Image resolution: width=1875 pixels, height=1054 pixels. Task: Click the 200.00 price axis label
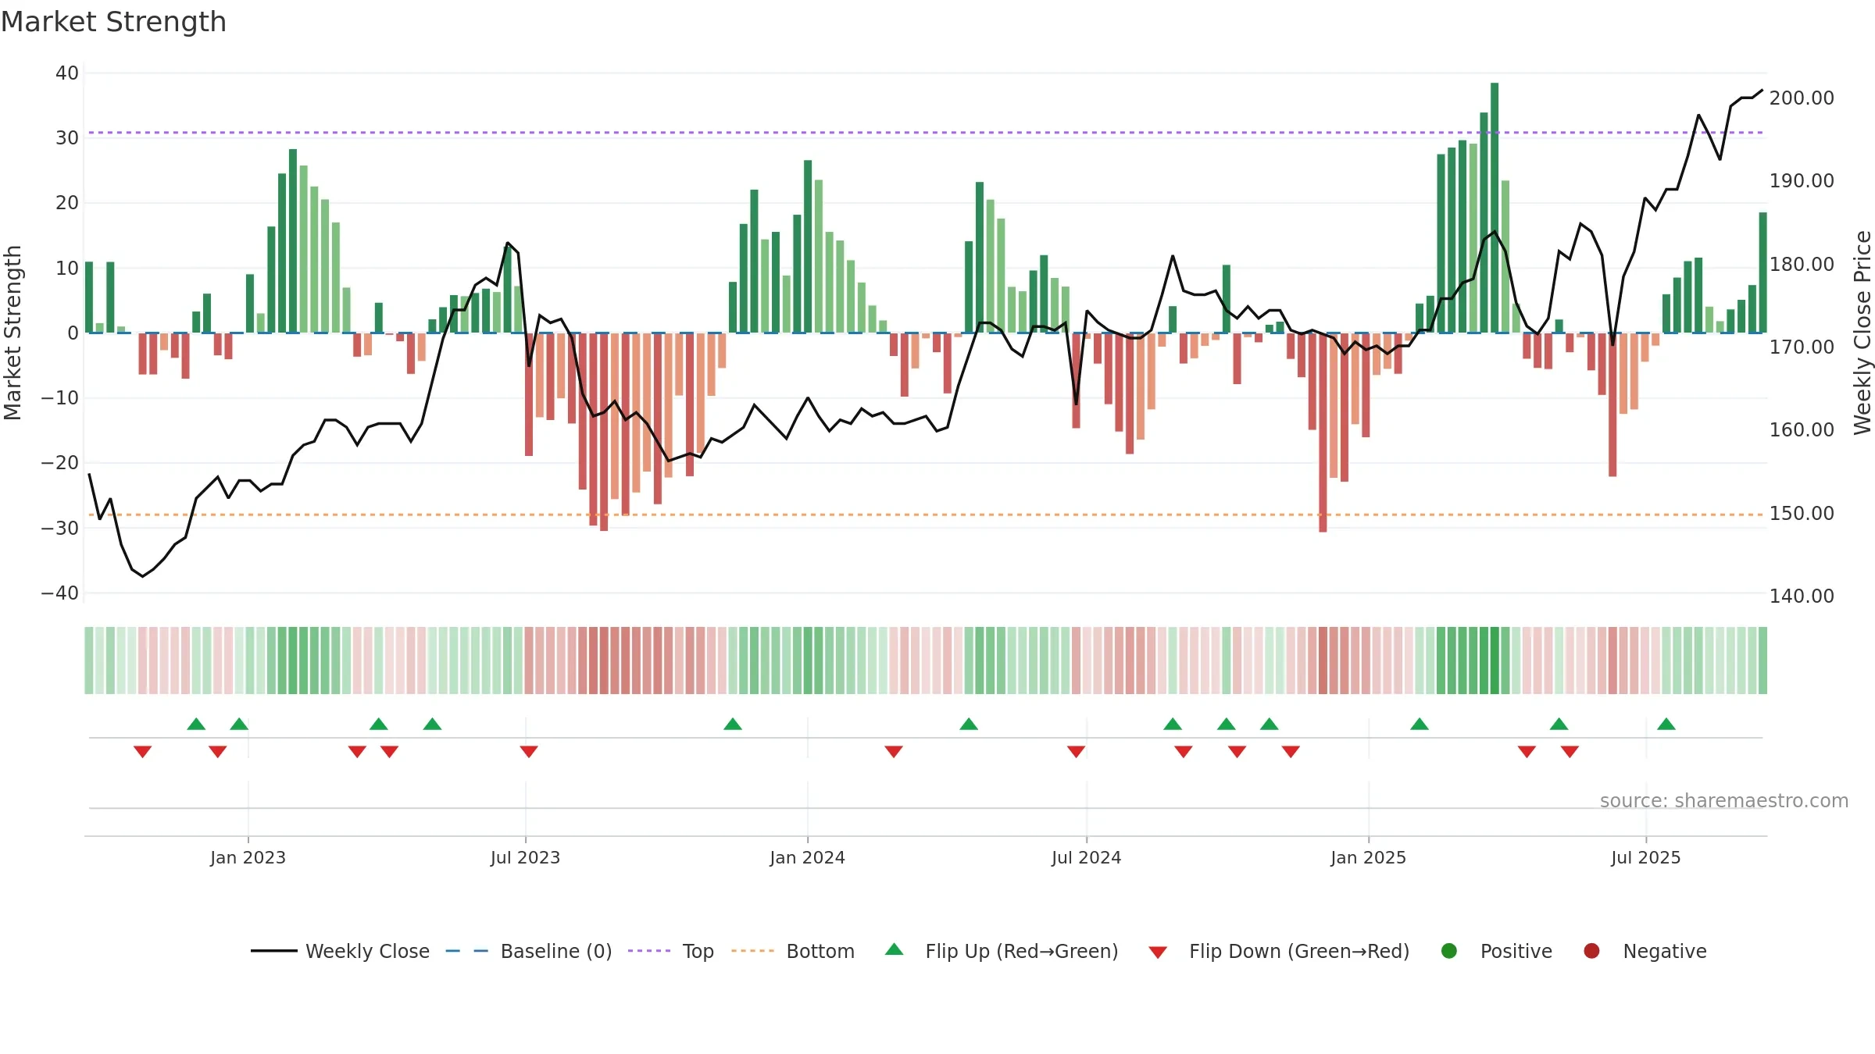1802,98
